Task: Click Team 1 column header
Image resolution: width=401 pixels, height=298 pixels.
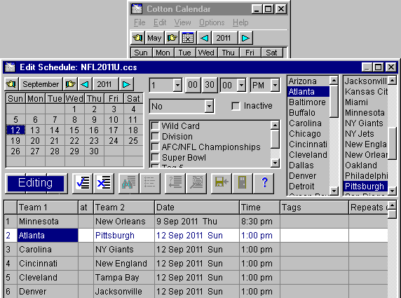Action: point(48,207)
